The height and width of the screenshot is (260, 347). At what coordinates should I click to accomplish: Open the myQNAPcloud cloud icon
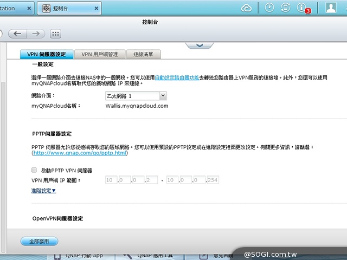(x=246, y=8)
